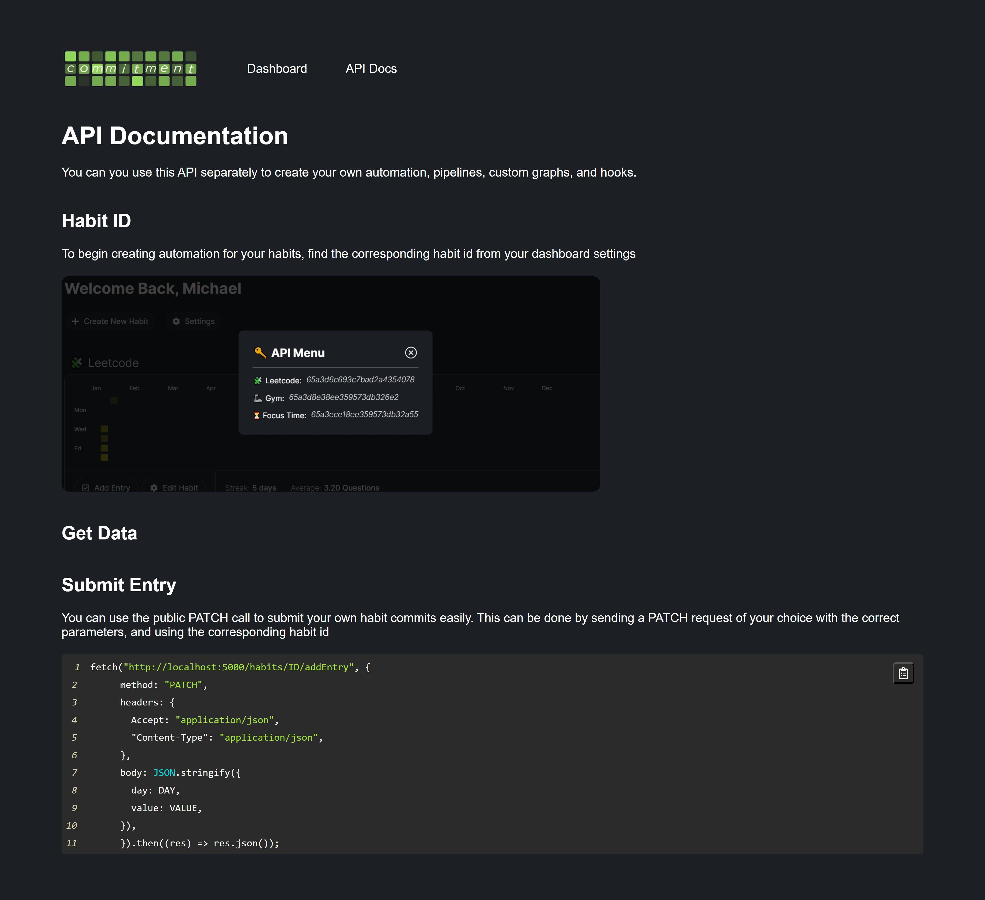
Task: Select the Gym habit ID string
Action: point(343,397)
